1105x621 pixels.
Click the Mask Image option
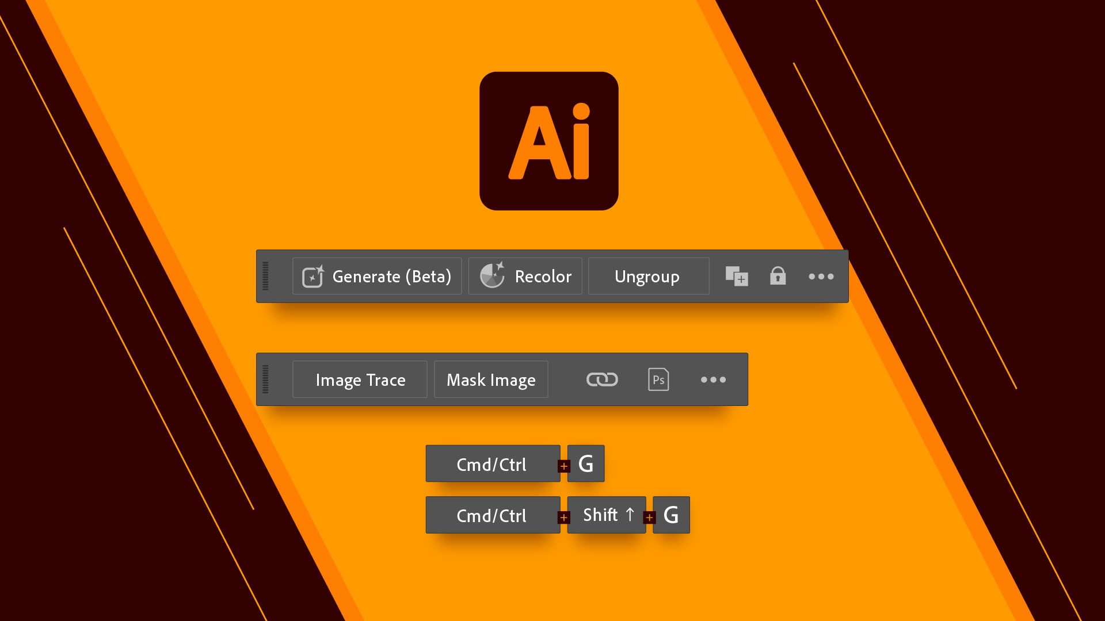point(491,379)
